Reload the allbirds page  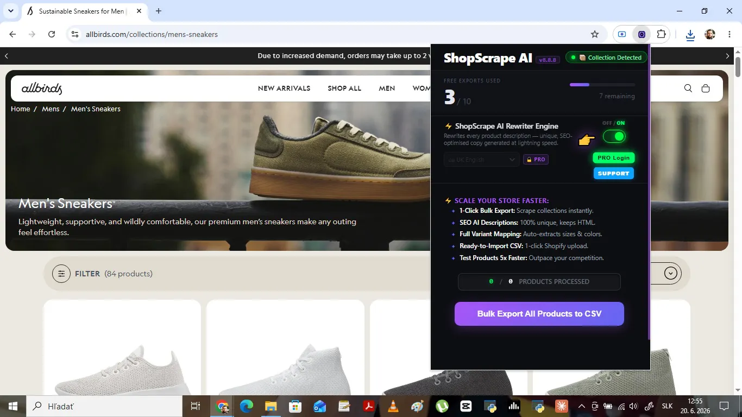coord(52,34)
